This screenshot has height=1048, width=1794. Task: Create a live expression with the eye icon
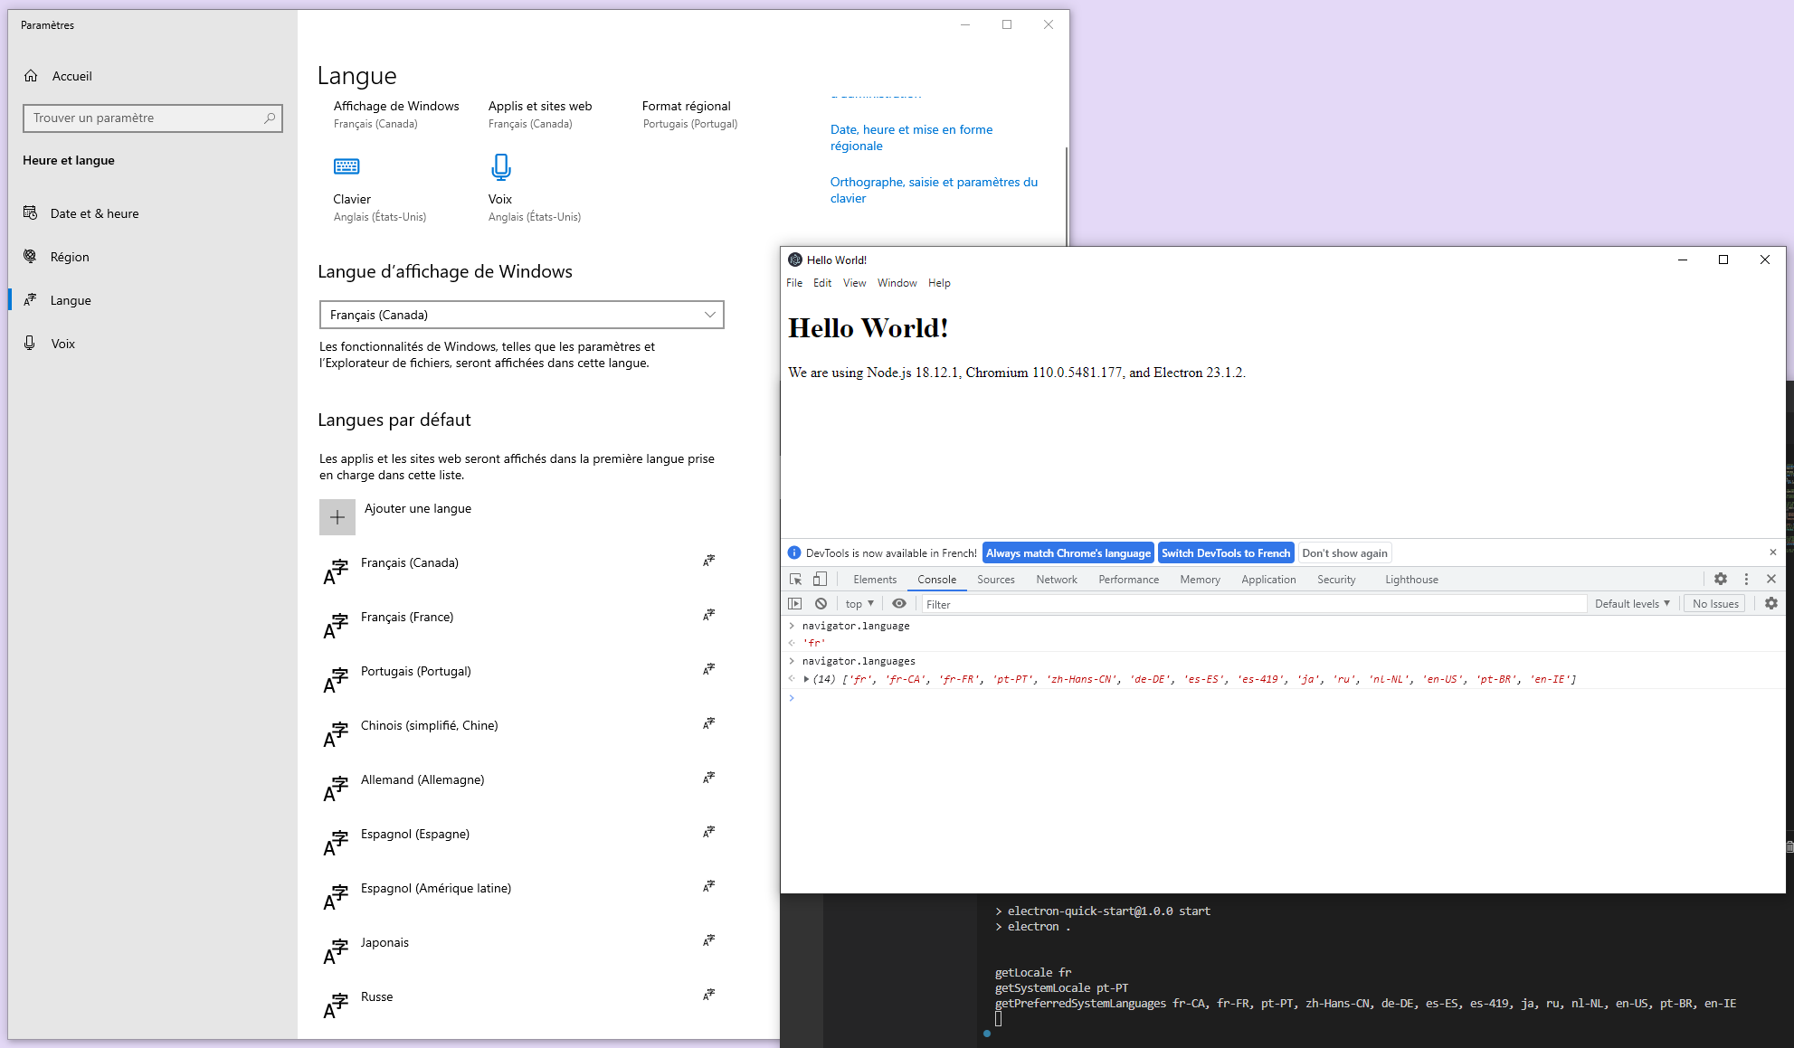click(899, 603)
